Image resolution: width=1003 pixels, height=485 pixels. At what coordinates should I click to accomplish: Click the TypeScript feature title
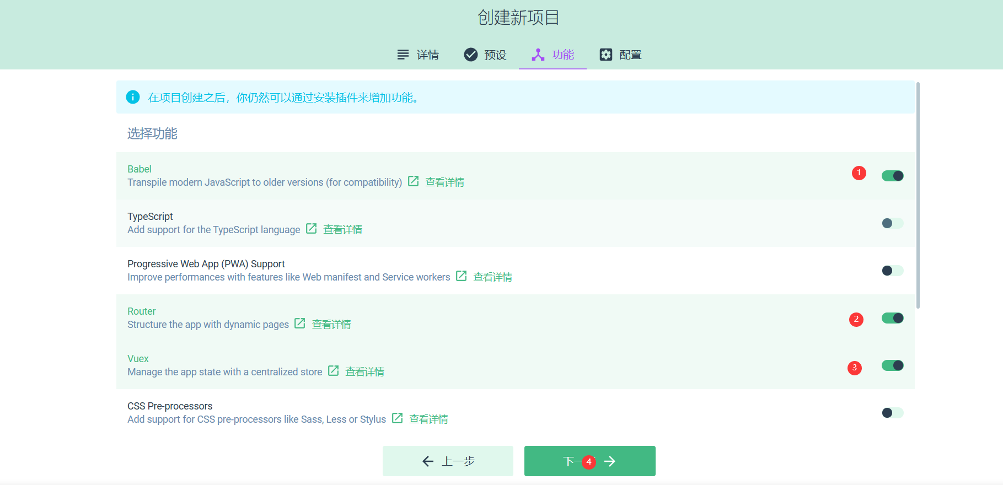point(150,216)
